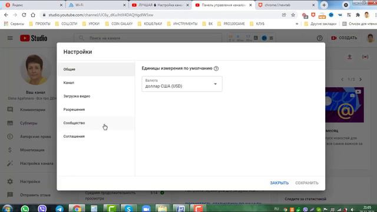This screenshot has height=212, width=377.
Task: Open the Chrome extensions puzzle icon
Action: pyautogui.click(x=358, y=15)
